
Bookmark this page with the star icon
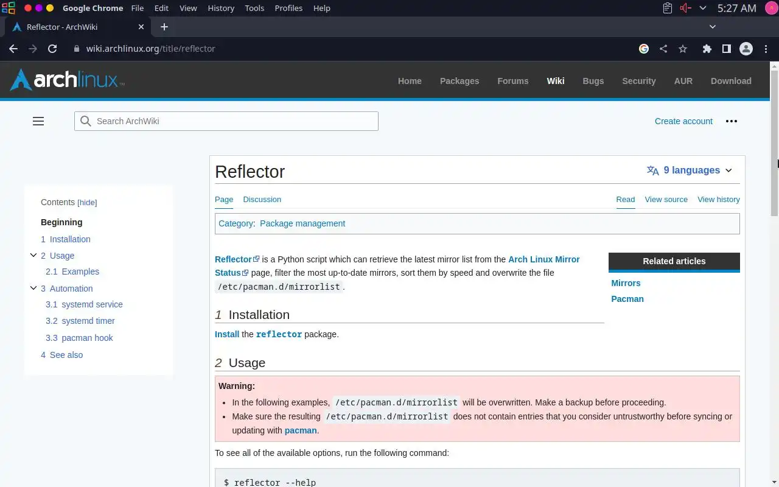point(683,49)
